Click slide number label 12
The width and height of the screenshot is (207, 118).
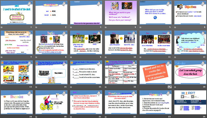(x=204, y=57)
